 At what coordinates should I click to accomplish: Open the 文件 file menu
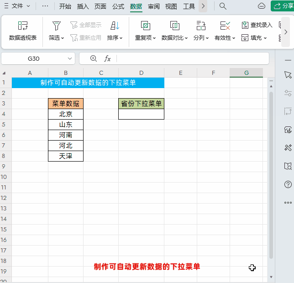coord(17,6)
